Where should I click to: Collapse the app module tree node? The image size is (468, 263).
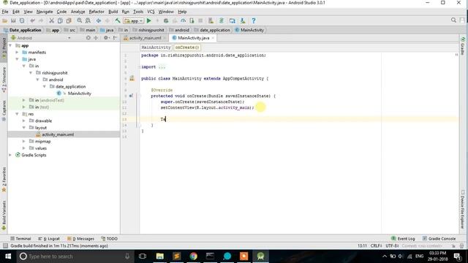(10, 45)
